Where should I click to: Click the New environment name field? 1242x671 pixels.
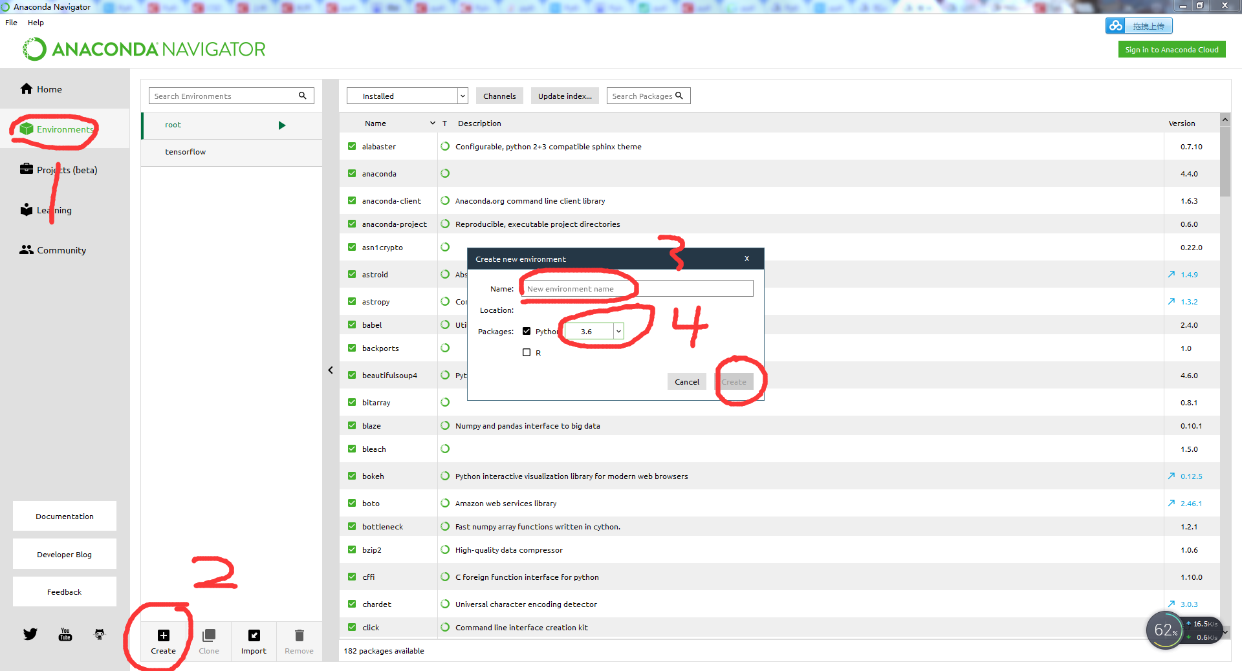638,288
